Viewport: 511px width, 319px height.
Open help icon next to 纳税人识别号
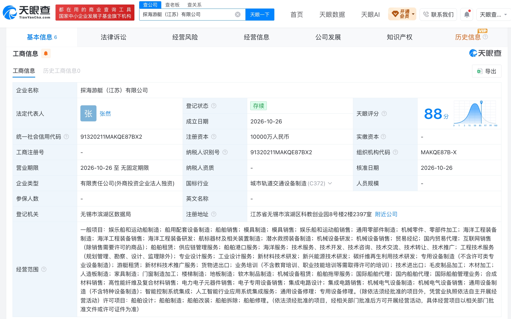pos(225,152)
